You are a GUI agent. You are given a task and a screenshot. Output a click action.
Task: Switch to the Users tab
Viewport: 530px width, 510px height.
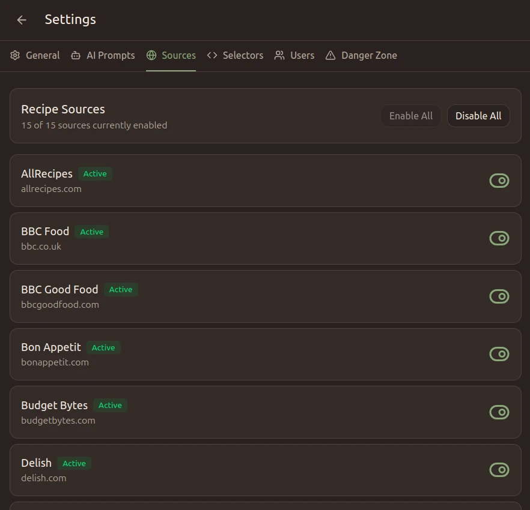302,55
